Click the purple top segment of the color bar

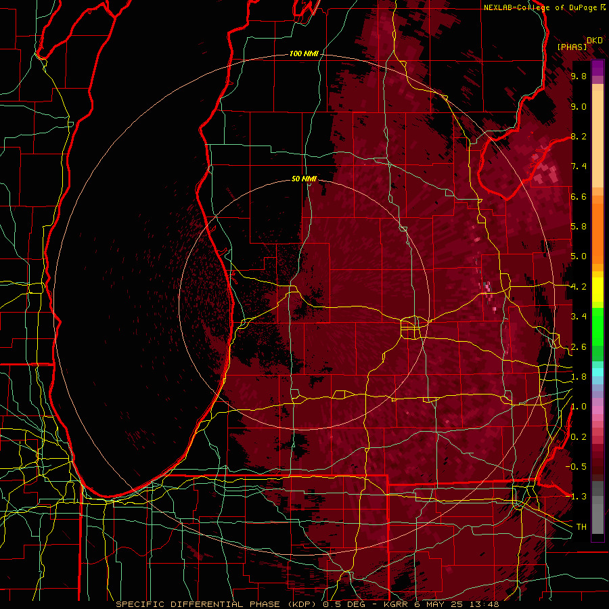pyautogui.click(x=597, y=68)
